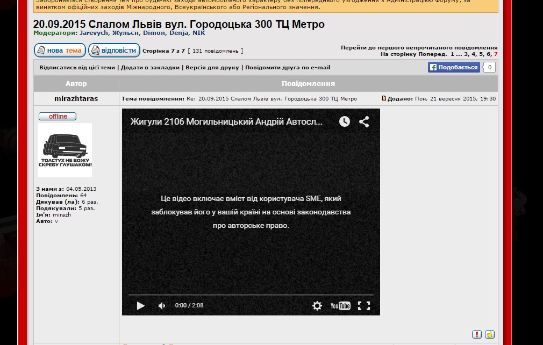Go to page 5 of the topic
This screenshot has height=345, width=543.
[x=481, y=54]
